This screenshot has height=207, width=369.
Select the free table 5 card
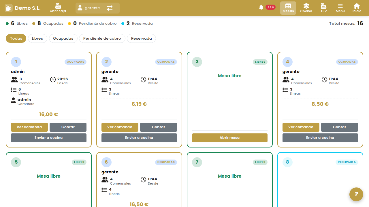click(x=49, y=180)
